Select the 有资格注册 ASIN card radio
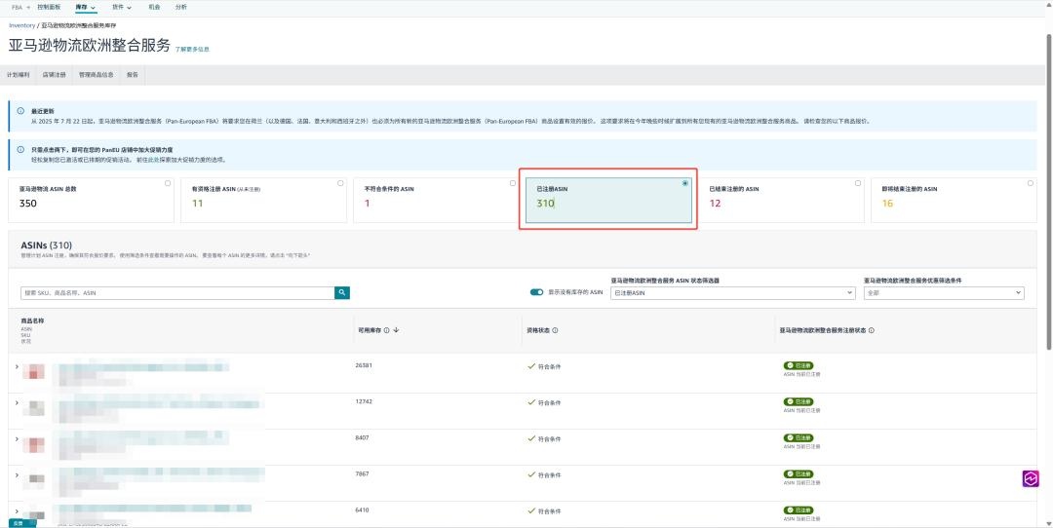1053x528 pixels. tap(340, 183)
